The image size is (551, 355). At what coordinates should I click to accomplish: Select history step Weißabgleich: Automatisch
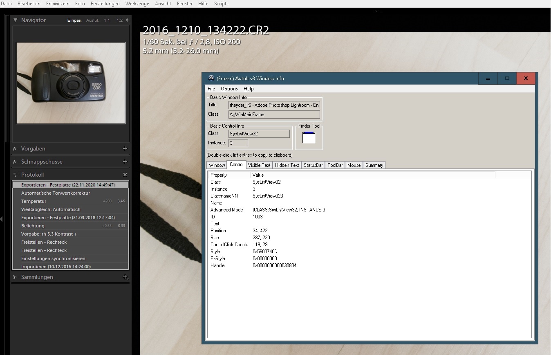click(70, 209)
